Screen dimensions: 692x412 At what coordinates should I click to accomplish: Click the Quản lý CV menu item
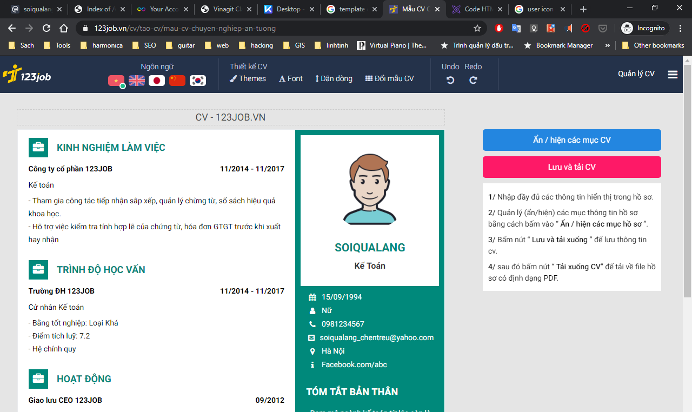(636, 74)
